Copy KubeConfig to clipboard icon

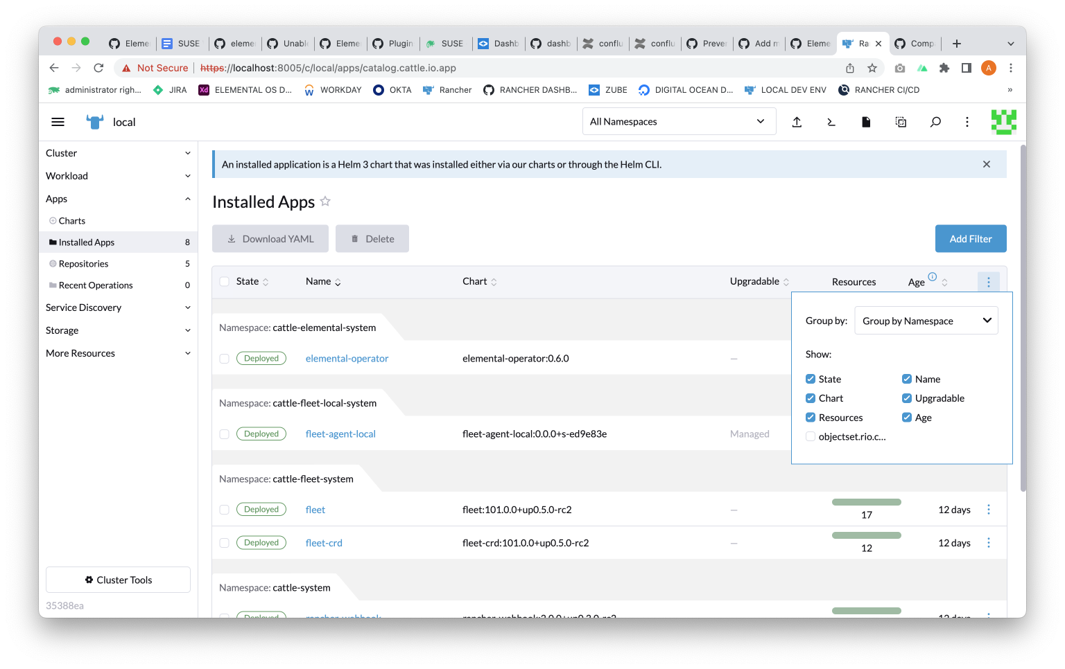(901, 122)
